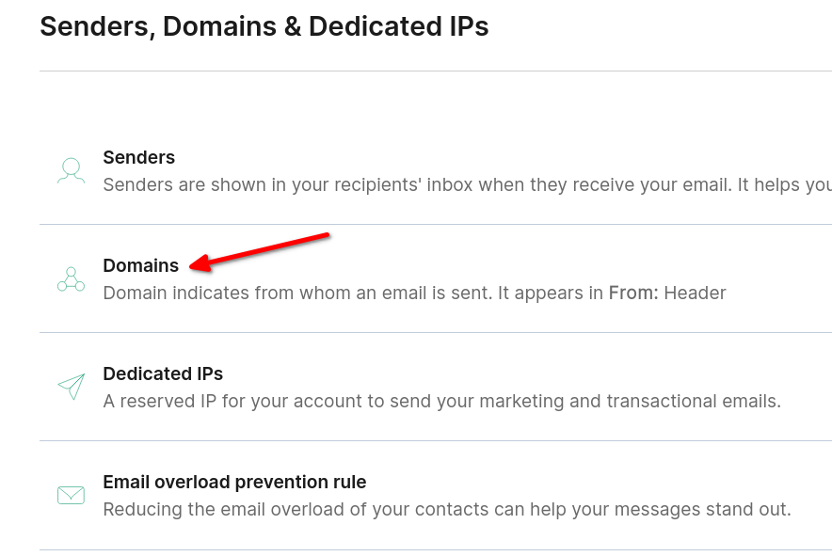Open the Senders section title

139,157
